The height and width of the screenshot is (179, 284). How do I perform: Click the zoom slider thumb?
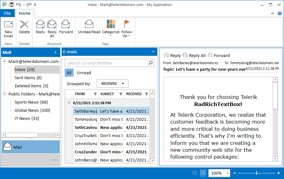[x=257, y=173]
